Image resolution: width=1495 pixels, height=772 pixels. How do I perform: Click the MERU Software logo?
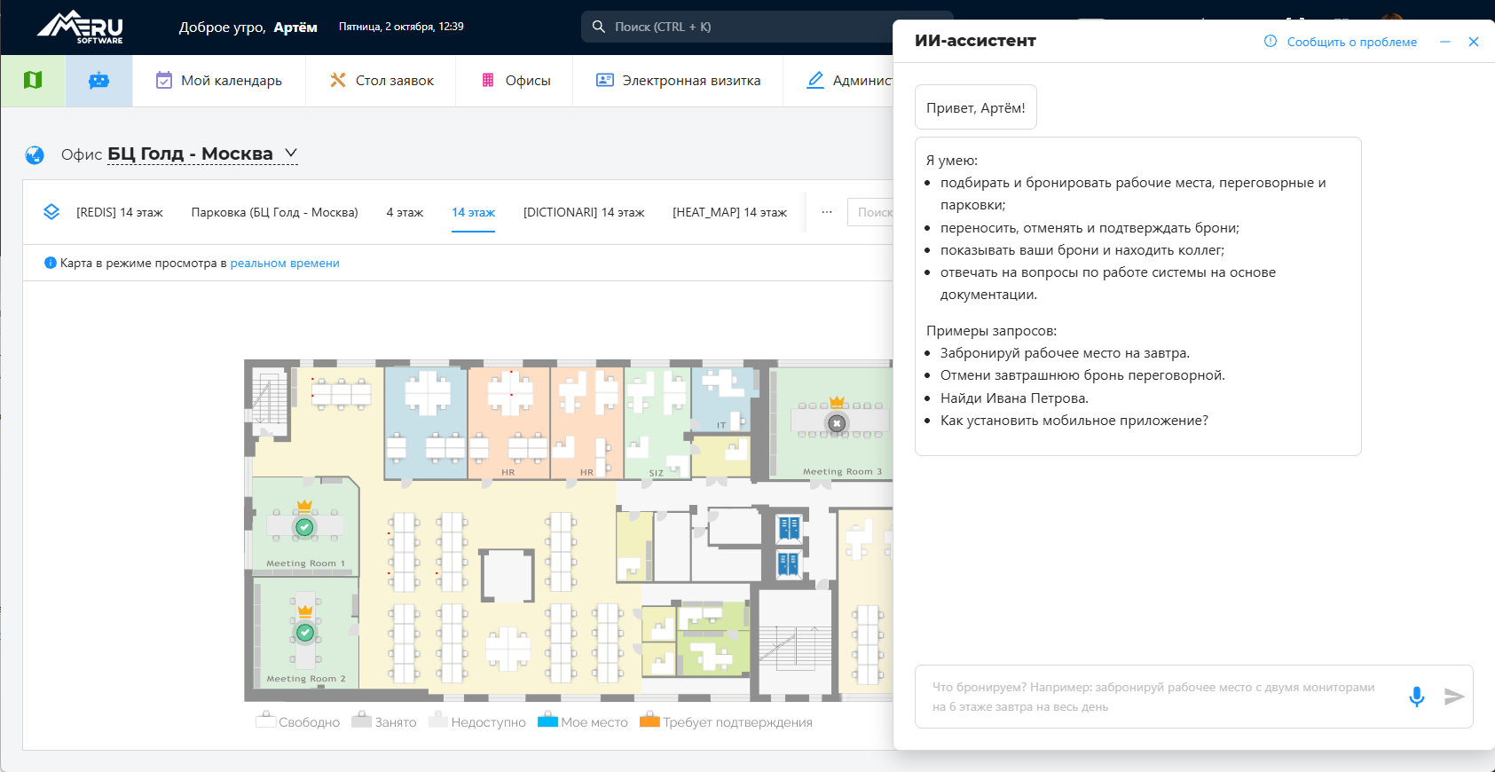click(x=80, y=27)
